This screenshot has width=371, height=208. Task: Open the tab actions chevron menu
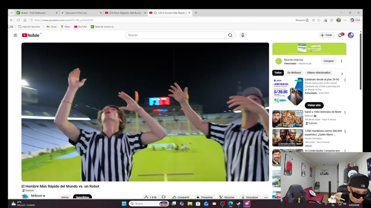coord(11,13)
